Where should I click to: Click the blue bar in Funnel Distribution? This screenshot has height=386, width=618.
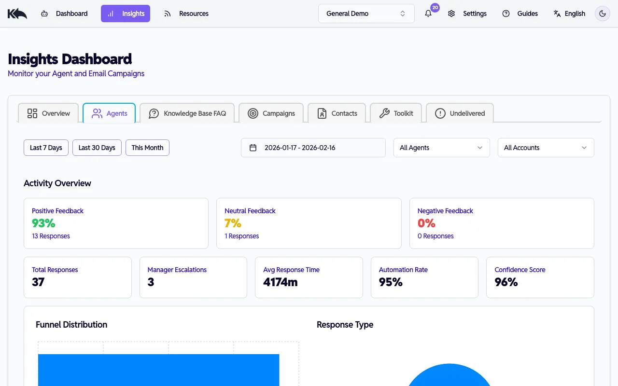158,372
